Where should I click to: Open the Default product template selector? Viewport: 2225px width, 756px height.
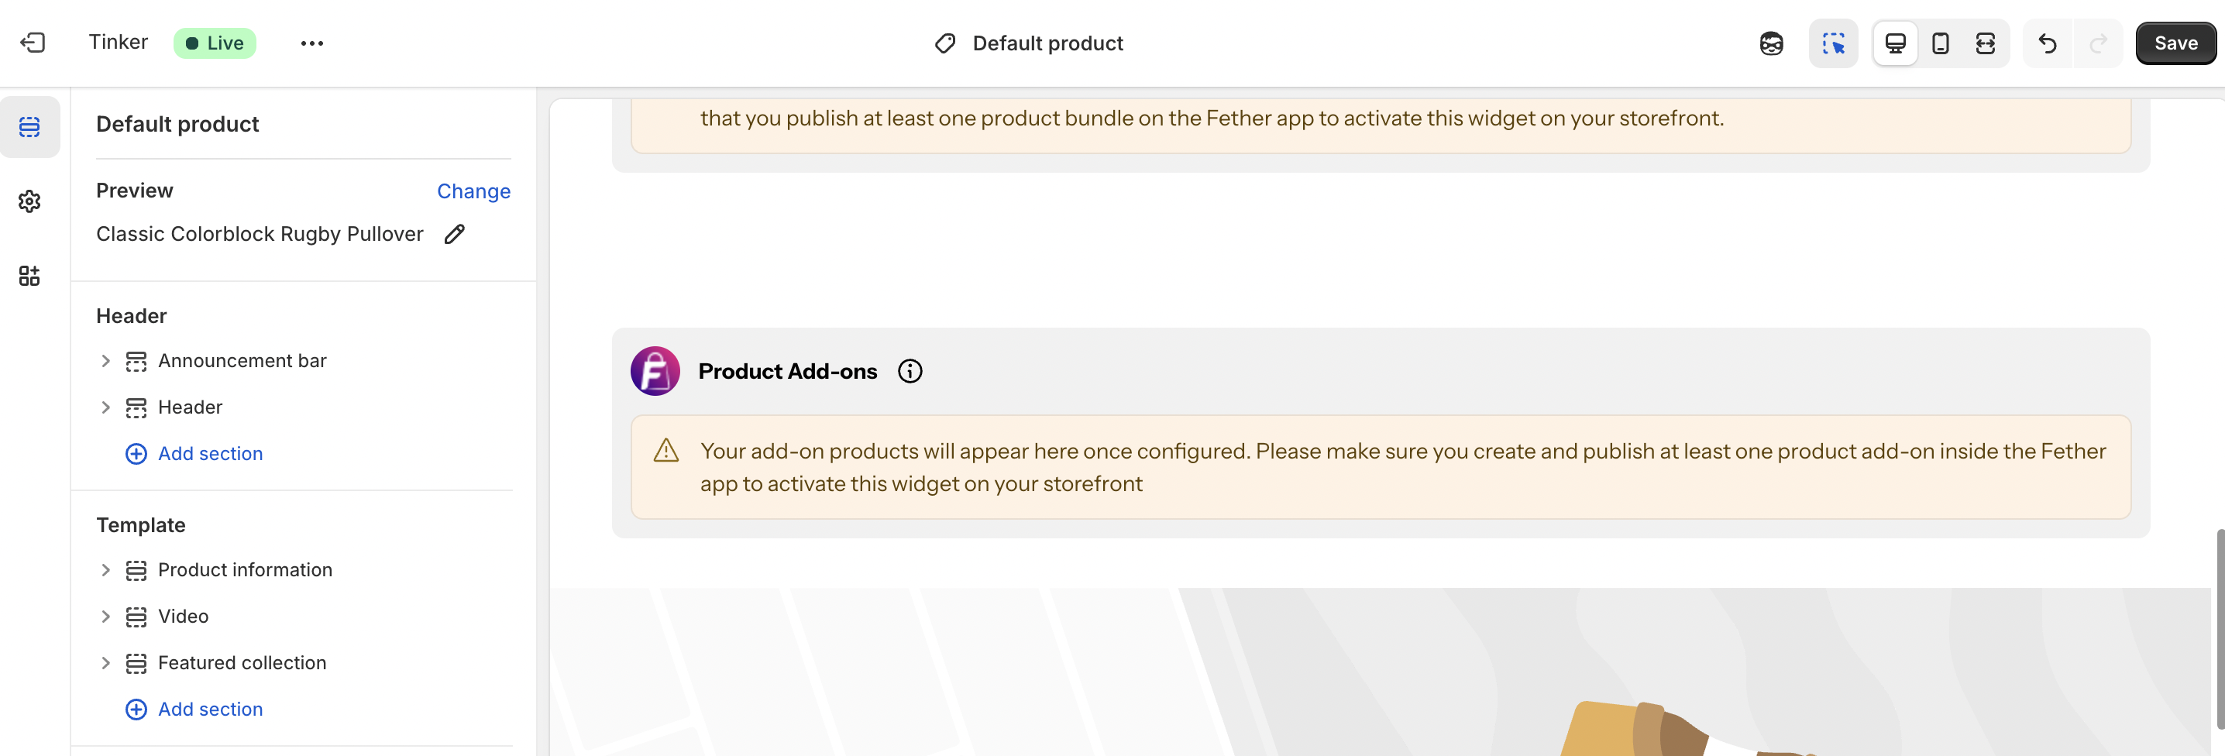click(1030, 43)
